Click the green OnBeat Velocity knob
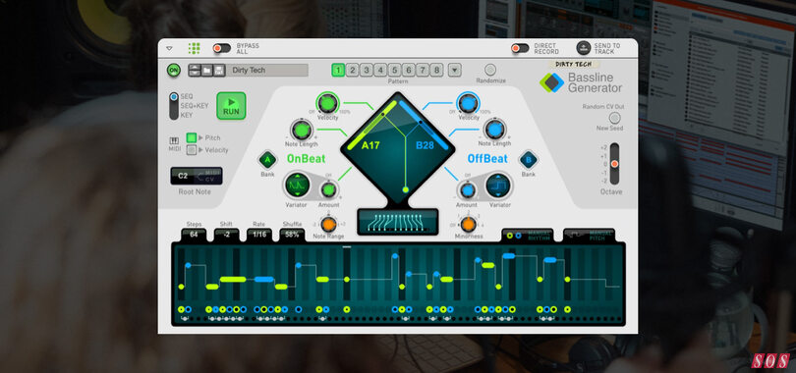This screenshot has height=373, width=796. (x=327, y=103)
